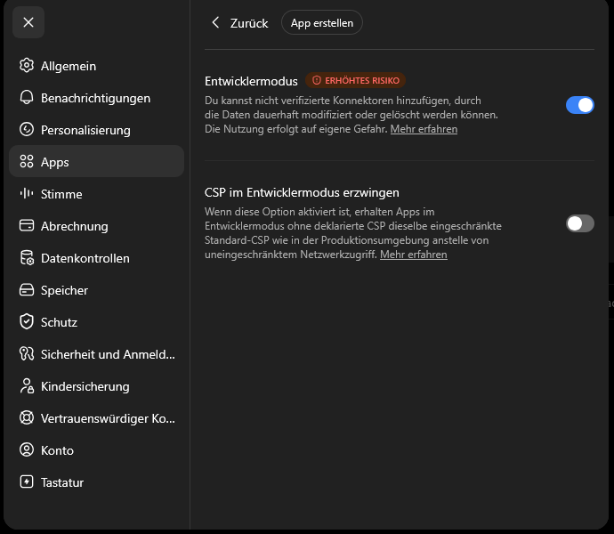This screenshot has width=614, height=534.
Task: Go to Datenkontrollen settings
Action: coord(96,258)
